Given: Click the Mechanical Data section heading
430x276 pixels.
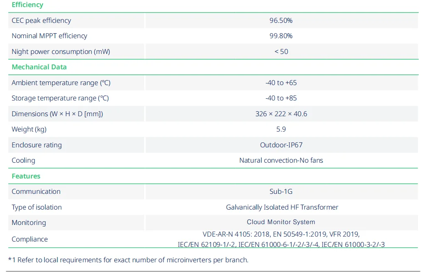Looking at the screenshot, I should (x=39, y=67).
